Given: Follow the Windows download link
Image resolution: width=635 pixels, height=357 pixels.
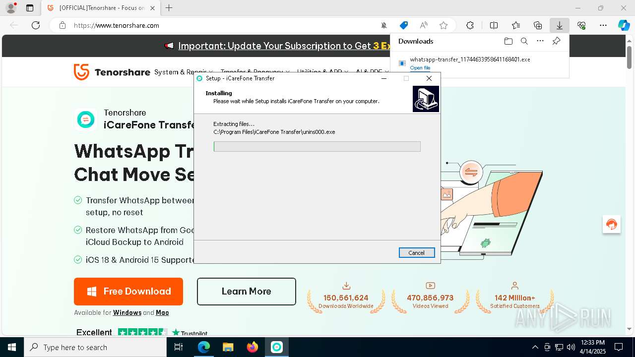Looking at the screenshot, I should pyautogui.click(x=127, y=313).
